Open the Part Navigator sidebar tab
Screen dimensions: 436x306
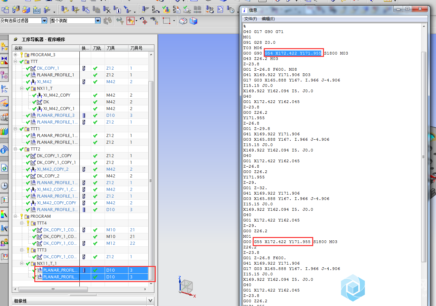click(4, 75)
